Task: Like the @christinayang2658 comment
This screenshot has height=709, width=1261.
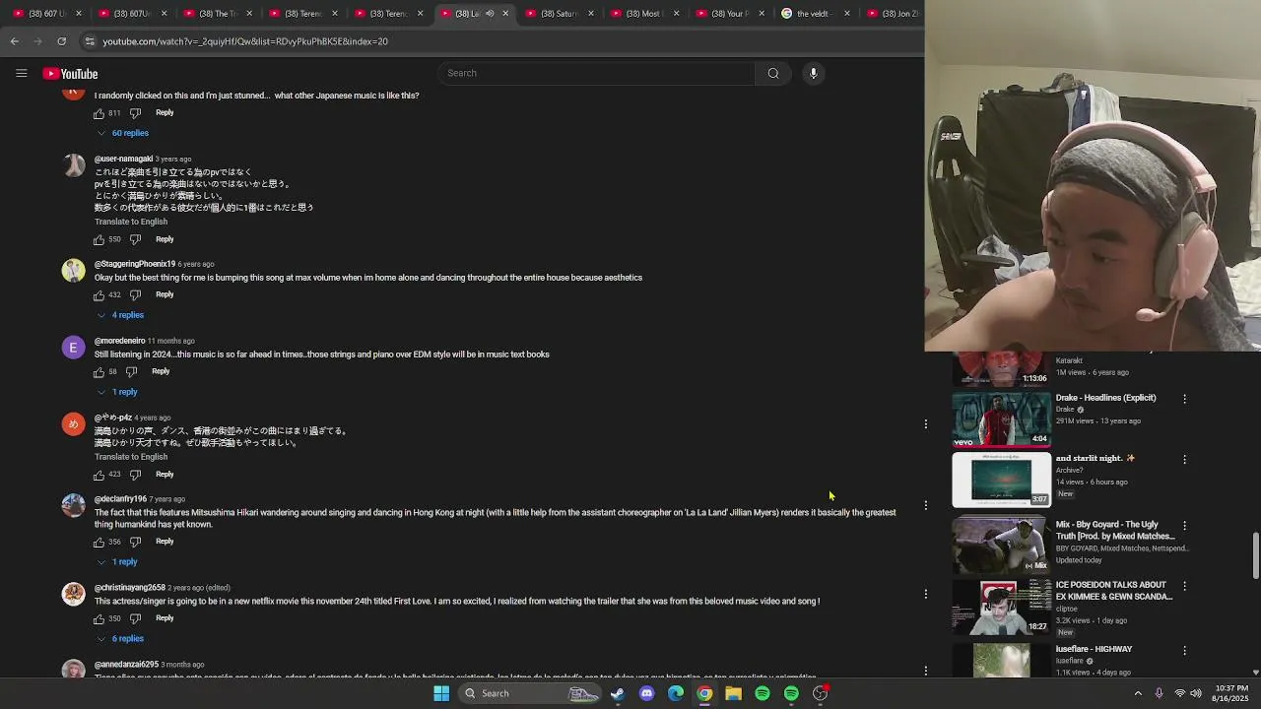Action: pyautogui.click(x=99, y=618)
